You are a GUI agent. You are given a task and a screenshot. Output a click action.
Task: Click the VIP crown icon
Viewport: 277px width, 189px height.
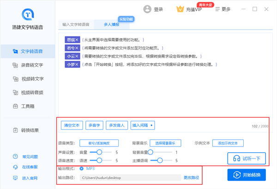coord(180,9)
